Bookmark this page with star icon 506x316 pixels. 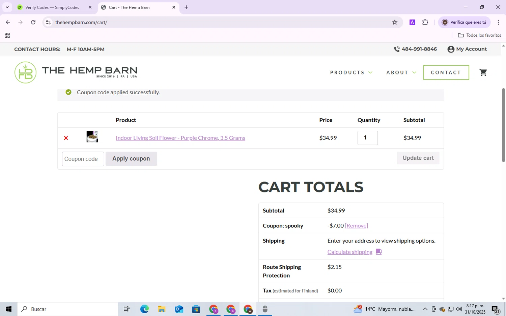coord(395,22)
